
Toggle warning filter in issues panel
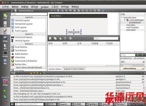[41, 73]
